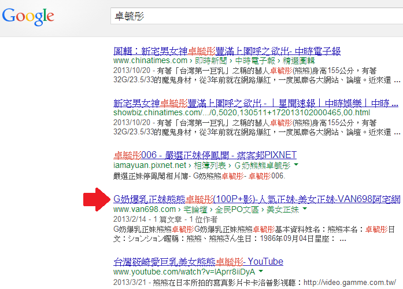This screenshot has height=289, width=403.
Task: Open the VAN698阿宅網 result title
Action: (x=257, y=199)
